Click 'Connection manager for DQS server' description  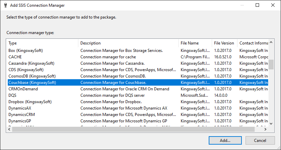click(x=112, y=95)
